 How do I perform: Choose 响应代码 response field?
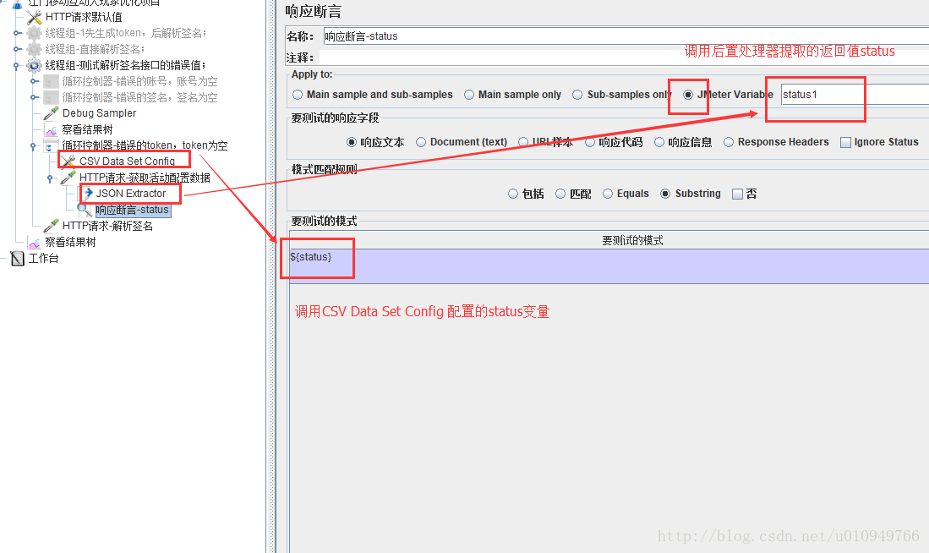point(590,142)
